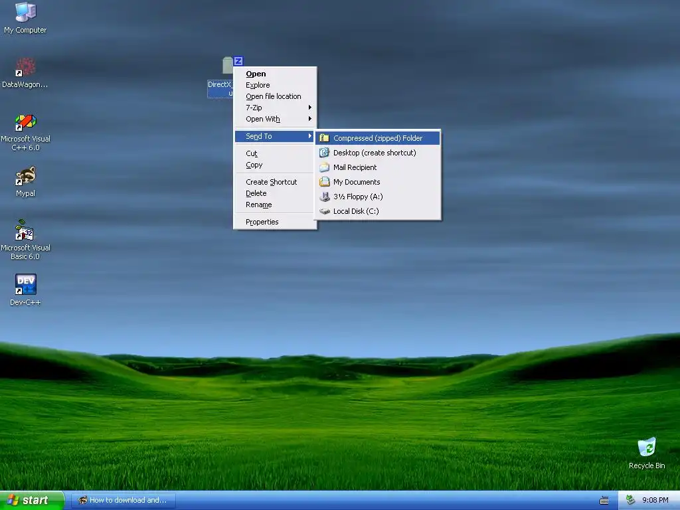Select the Recycle Bin icon
Image resolution: width=680 pixels, height=510 pixels.
click(x=647, y=454)
